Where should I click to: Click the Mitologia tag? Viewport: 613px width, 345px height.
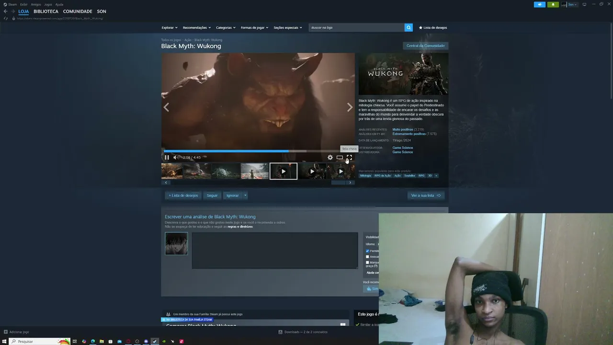[x=365, y=175]
